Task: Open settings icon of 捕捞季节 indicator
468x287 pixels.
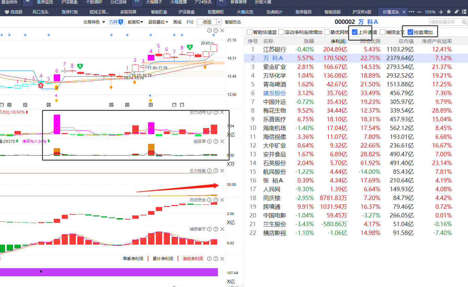Action: (210, 229)
